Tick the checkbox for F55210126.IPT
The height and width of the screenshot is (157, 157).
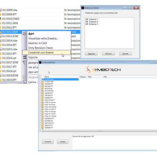click(x=40, y=100)
